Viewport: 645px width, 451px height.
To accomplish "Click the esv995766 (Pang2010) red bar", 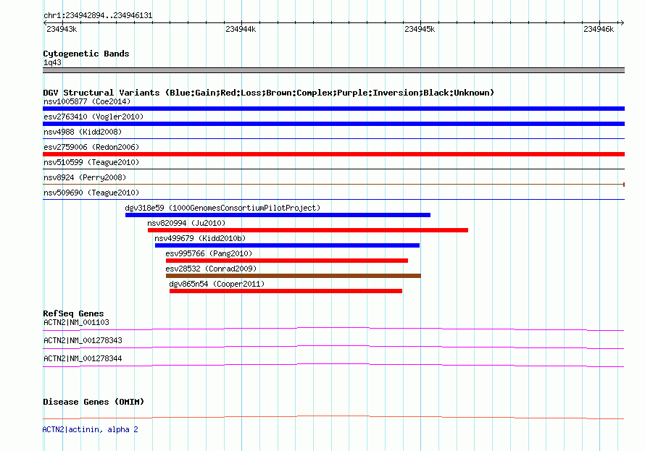I will coord(287,261).
